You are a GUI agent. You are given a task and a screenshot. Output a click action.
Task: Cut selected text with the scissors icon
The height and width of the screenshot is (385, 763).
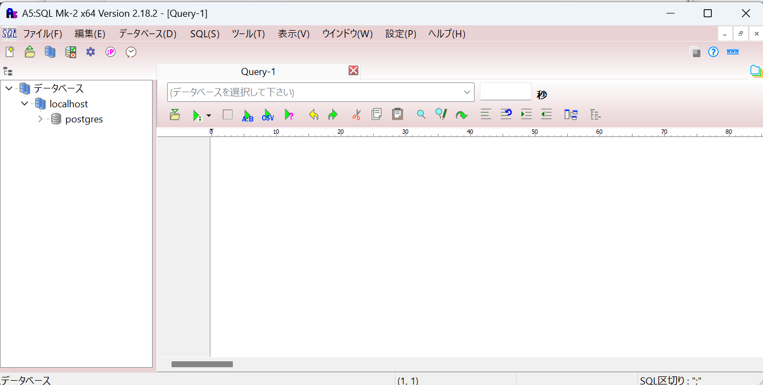(x=355, y=114)
